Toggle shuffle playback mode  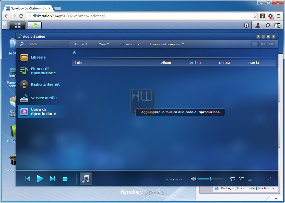(241, 179)
